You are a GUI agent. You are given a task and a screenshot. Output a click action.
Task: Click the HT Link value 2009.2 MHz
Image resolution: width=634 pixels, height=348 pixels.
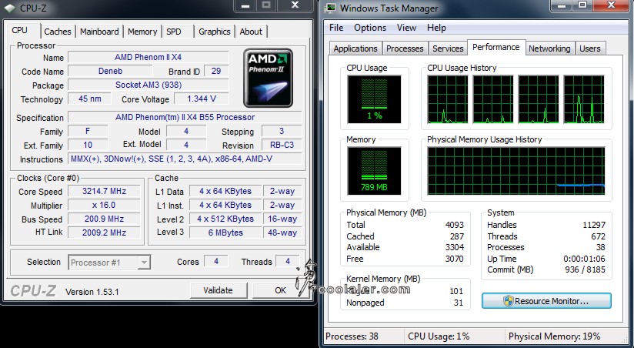tap(104, 233)
